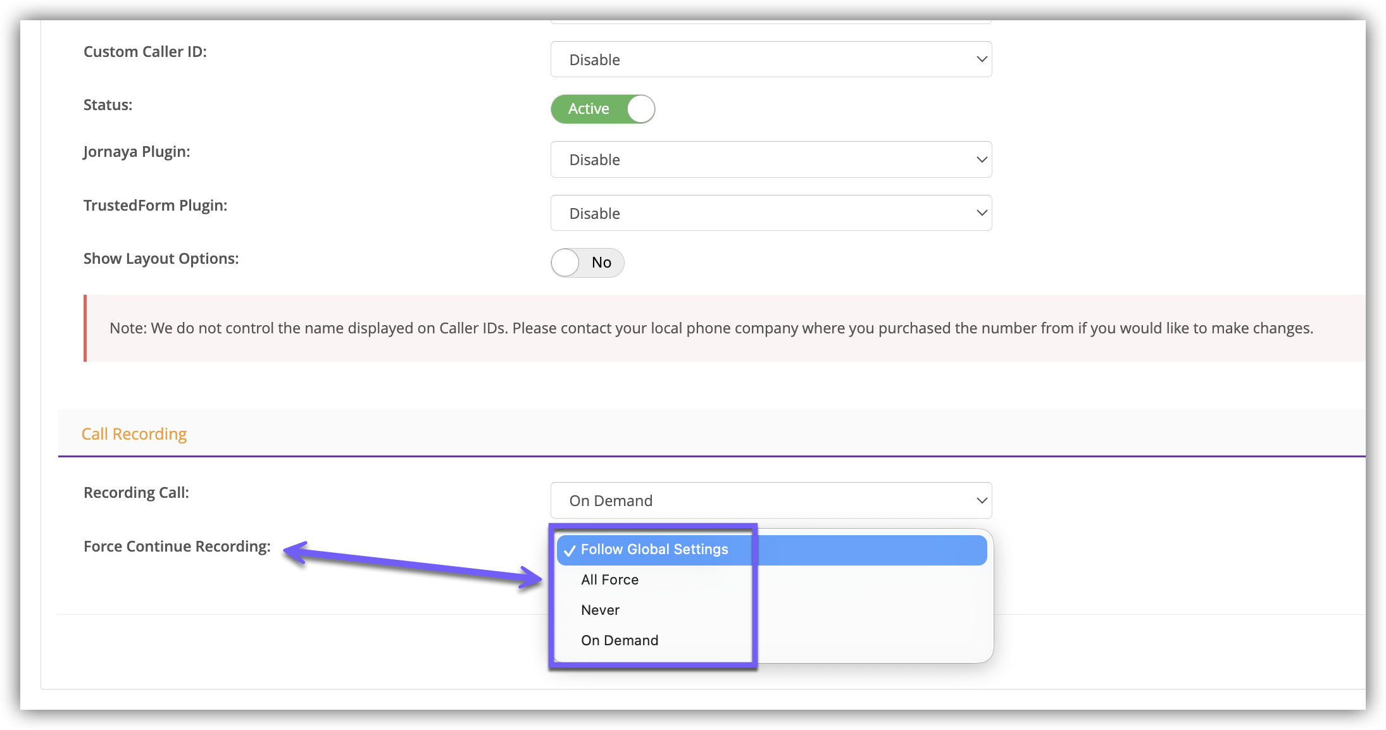Expand the Jornaya Plugin dropdown
Screen dimensions: 1386x730
[770, 159]
